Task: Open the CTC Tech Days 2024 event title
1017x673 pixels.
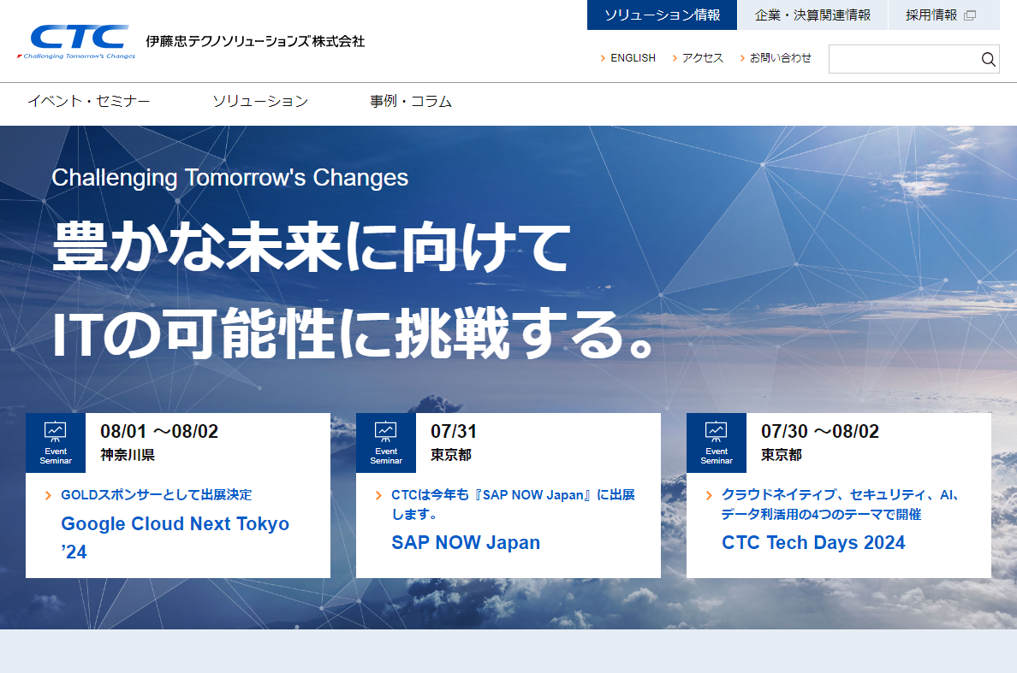Action: pyautogui.click(x=813, y=543)
